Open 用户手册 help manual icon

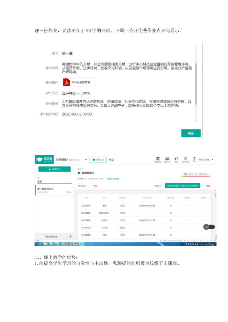point(185,159)
